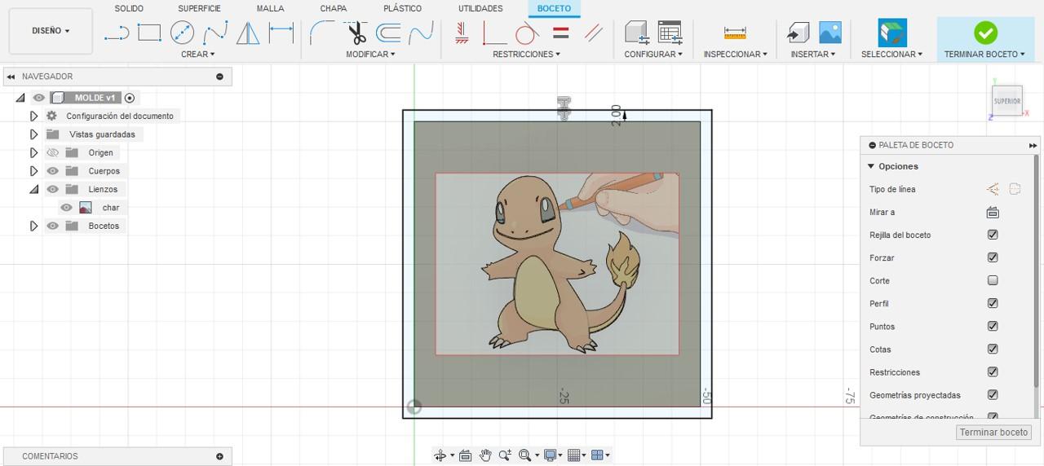
Task: Select the Zoom tool with plus-minus
Action: (505, 455)
